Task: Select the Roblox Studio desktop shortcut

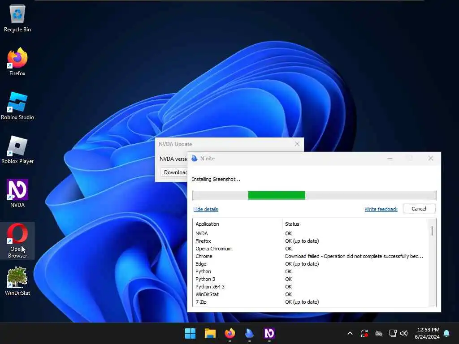Action: pos(17,106)
